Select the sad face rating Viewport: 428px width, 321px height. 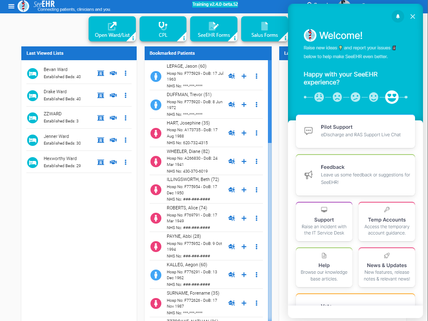tap(337, 97)
